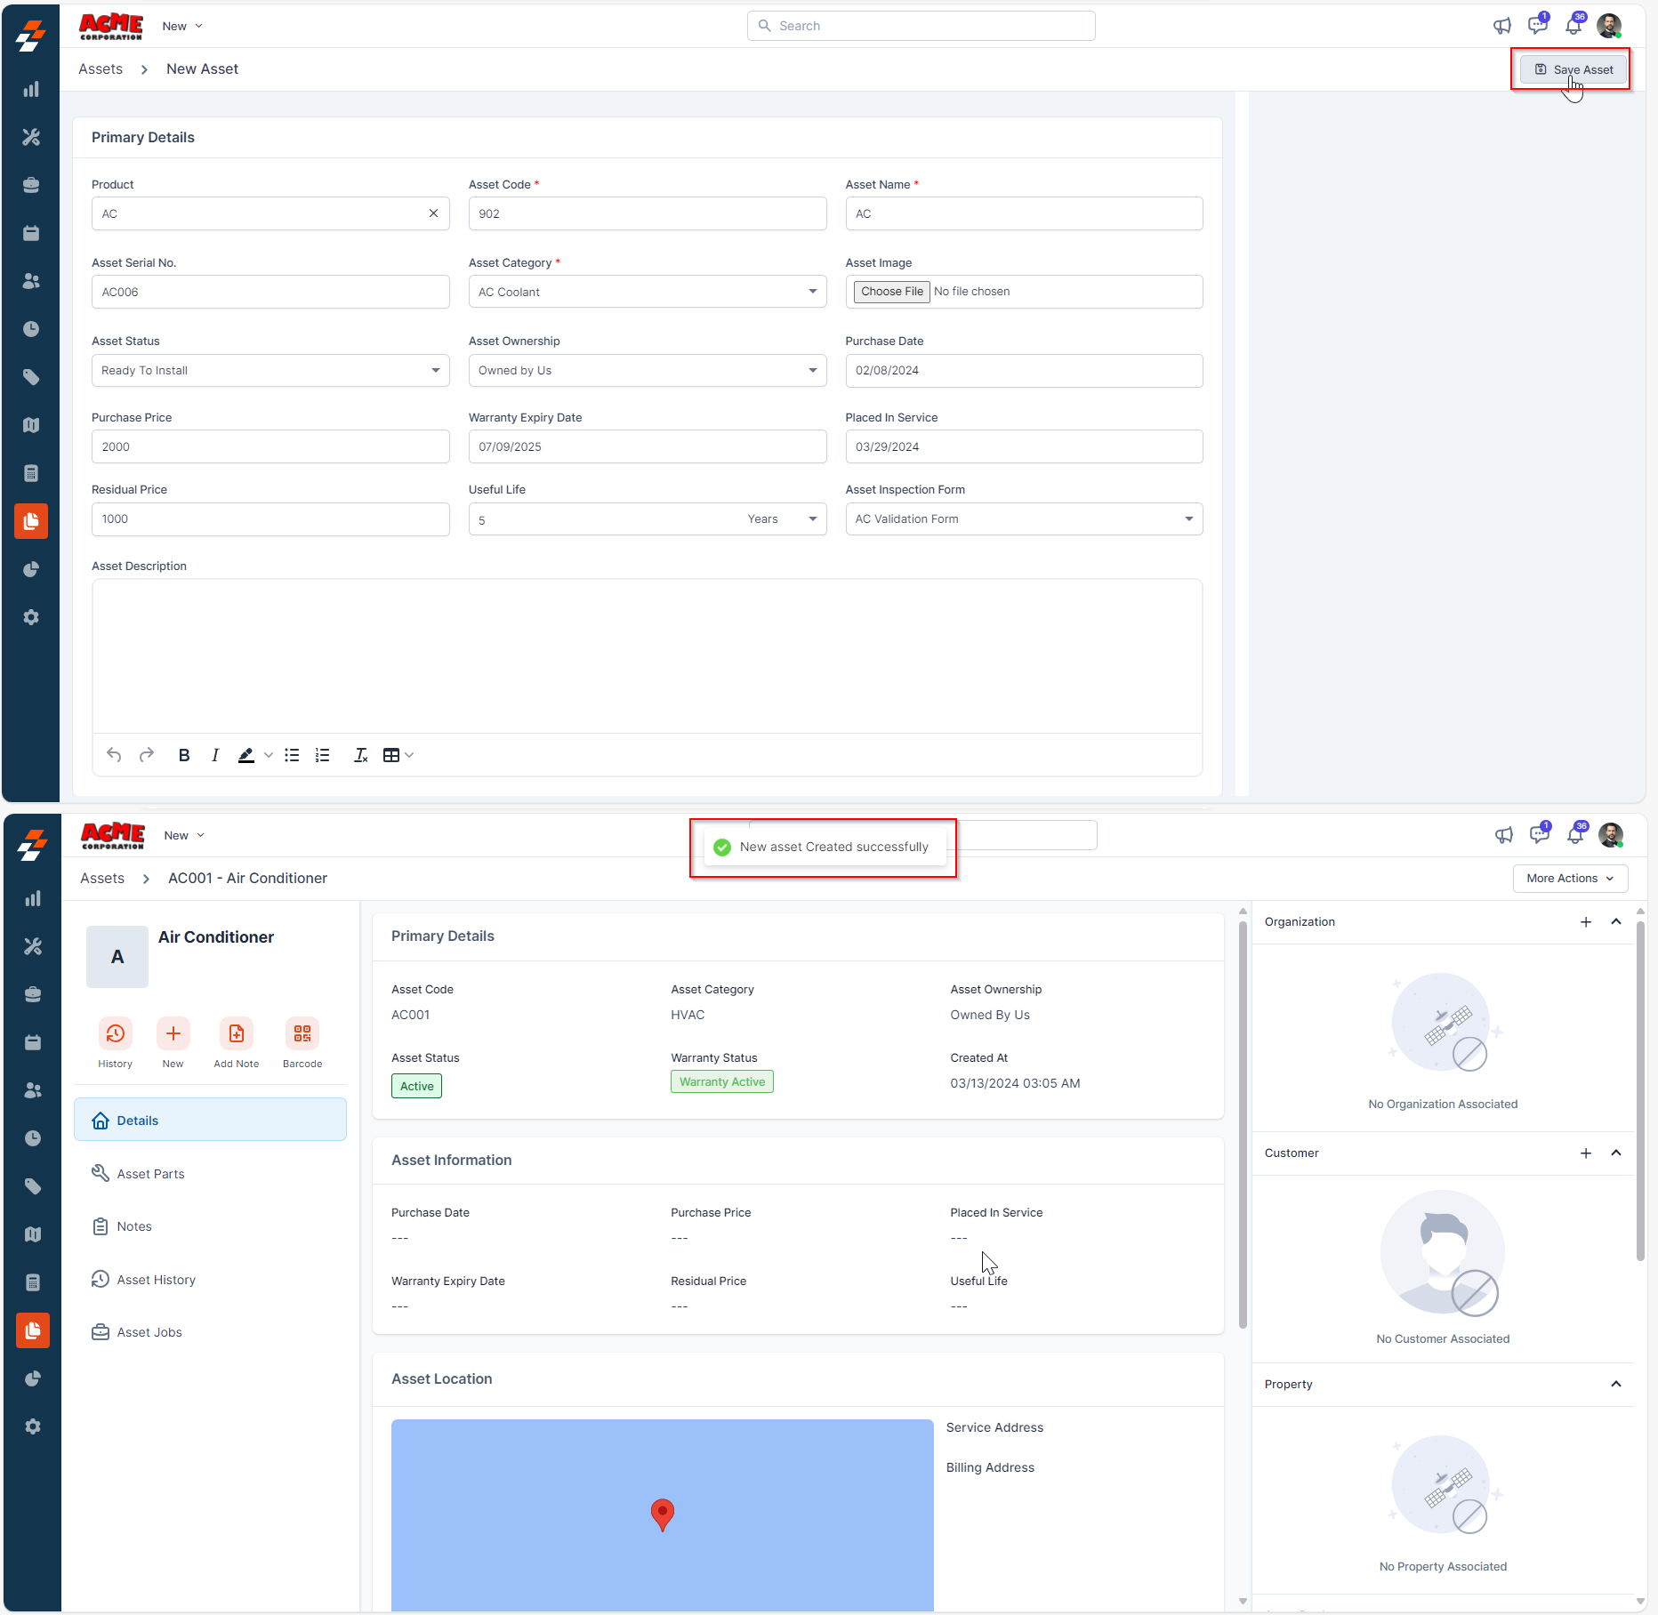Viewport: 1658px width, 1615px height.
Task: Clear the Product field with X icon
Action: pos(433,213)
